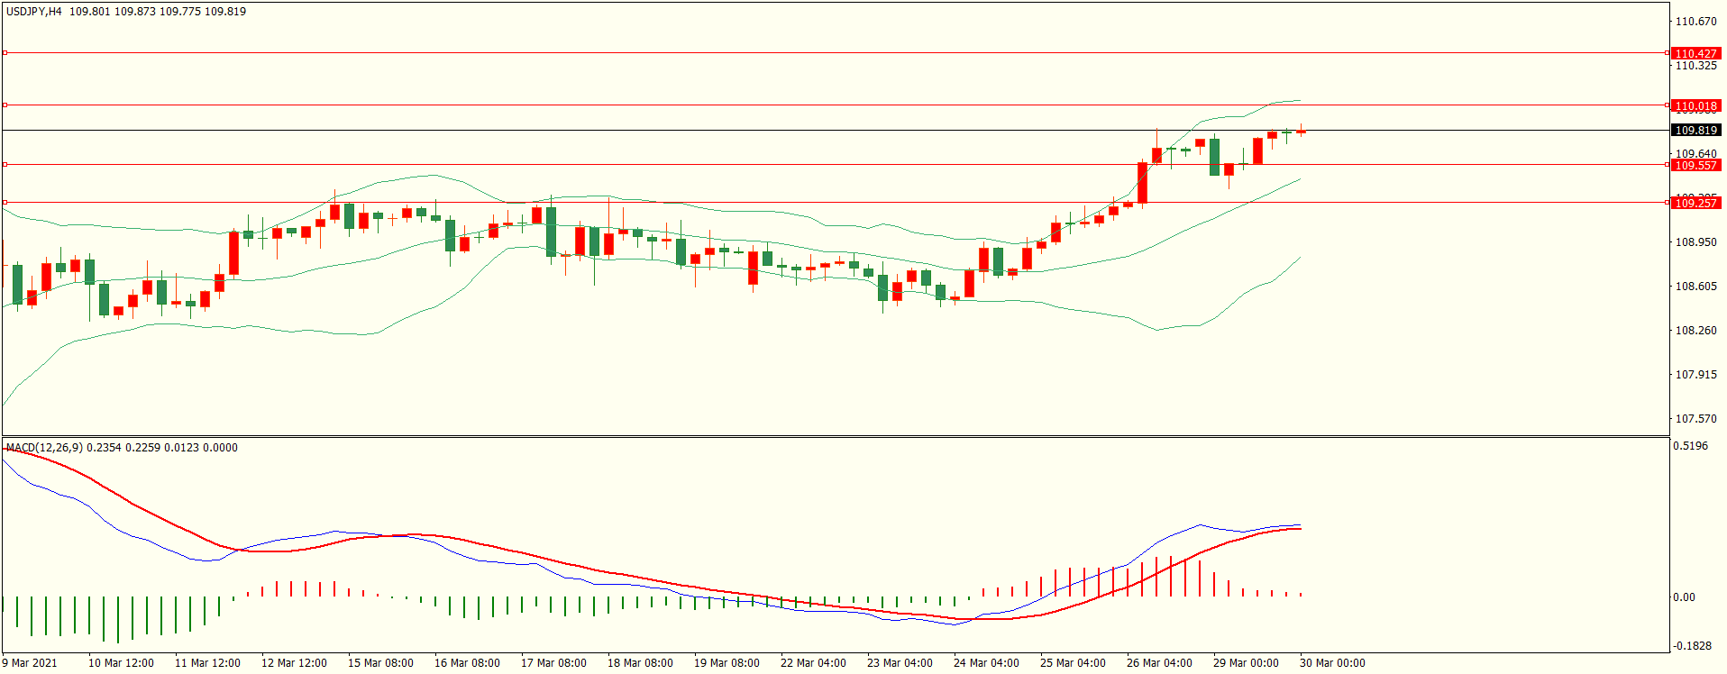The height and width of the screenshot is (674, 1727).
Task: Click the 29 Mar 00:00 time label
Action: tap(1246, 663)
